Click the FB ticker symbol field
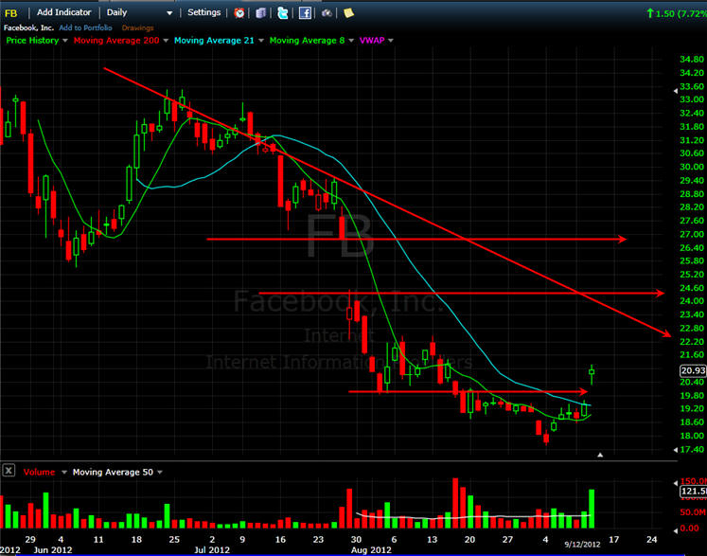Screen dimensions: 707x556 coord(10,13)
